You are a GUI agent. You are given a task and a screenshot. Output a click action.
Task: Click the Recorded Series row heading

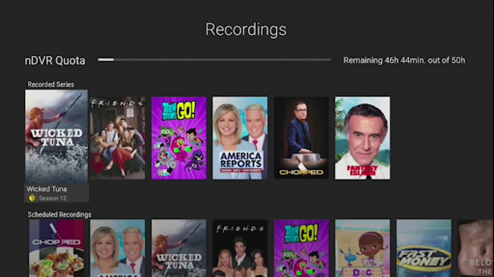[51, 84]
